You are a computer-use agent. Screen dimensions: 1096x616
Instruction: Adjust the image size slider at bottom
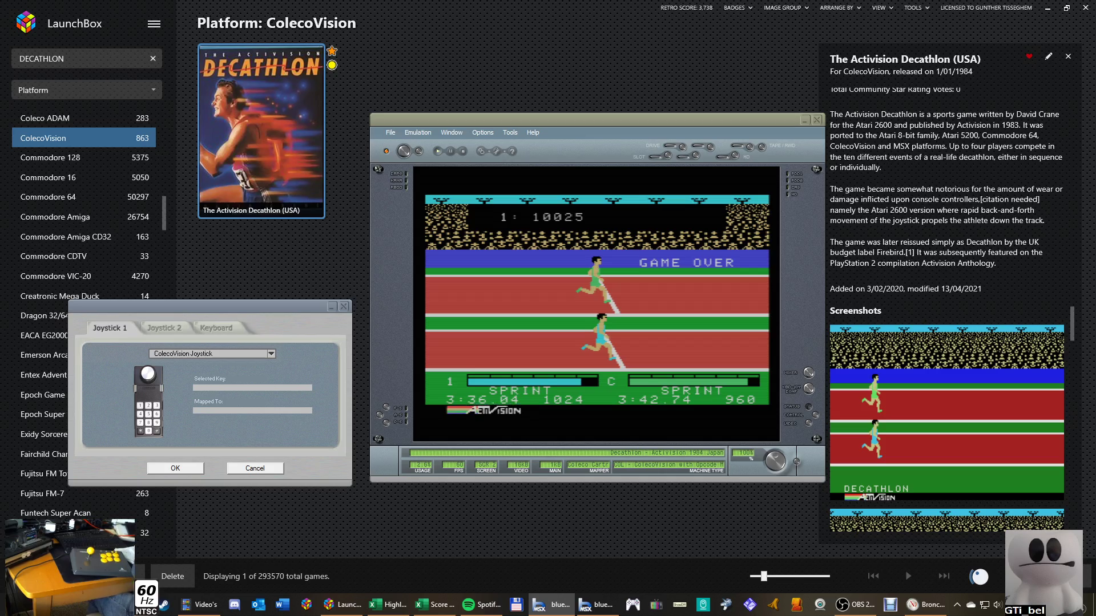point(764,576)
